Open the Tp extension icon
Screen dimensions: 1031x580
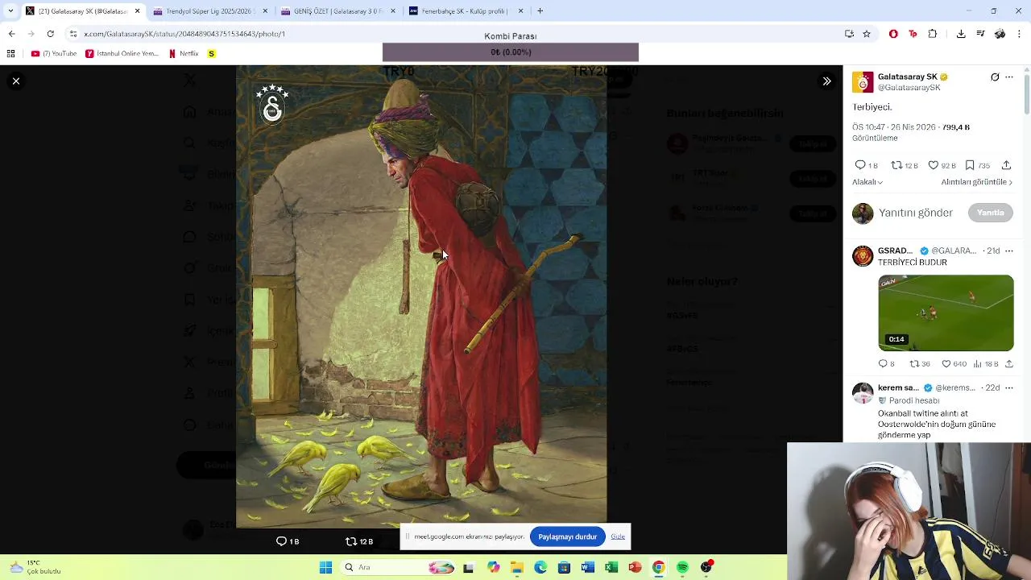coord(913,34)
